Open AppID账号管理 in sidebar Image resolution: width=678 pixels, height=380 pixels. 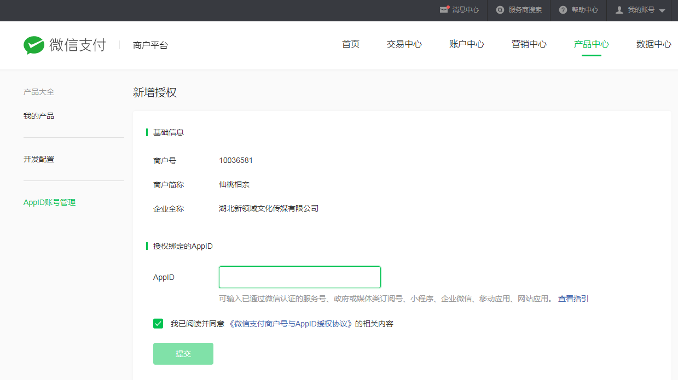(50, 202)
